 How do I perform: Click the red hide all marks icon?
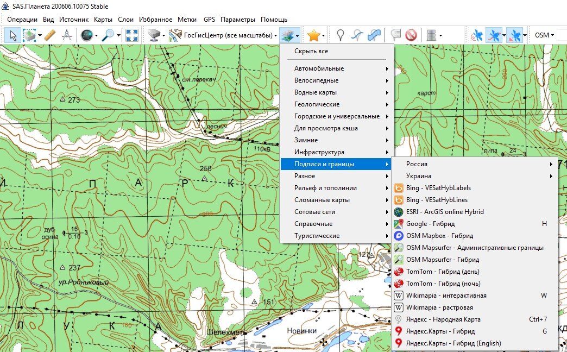coord(411,35)
